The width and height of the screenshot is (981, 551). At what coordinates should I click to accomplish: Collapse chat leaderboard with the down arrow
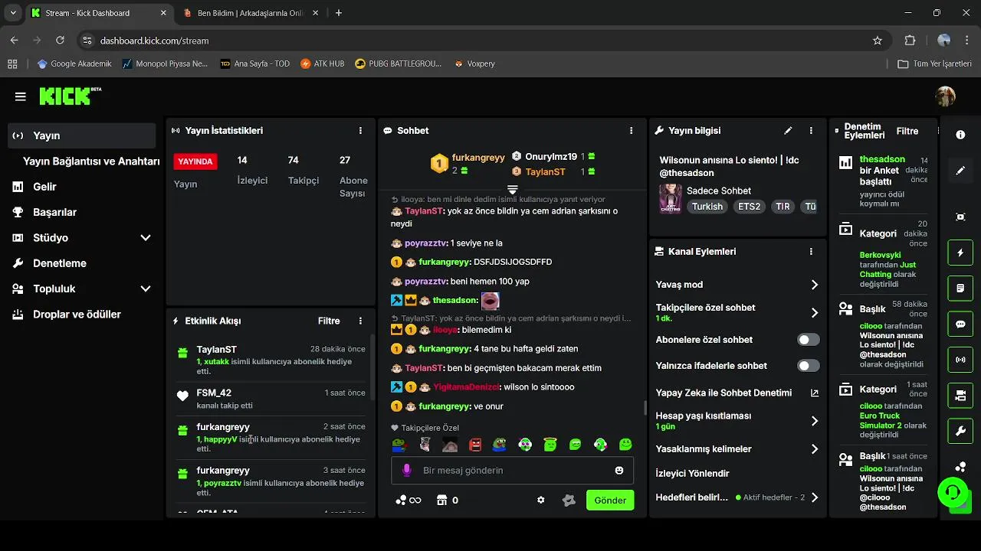point(513,189)
